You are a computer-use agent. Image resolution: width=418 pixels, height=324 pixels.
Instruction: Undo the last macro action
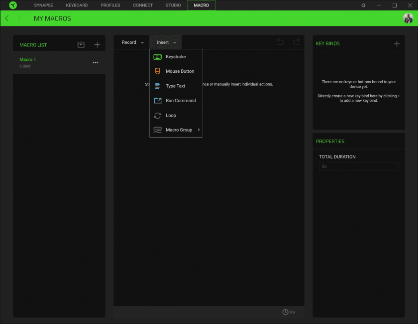click(280, 42)
